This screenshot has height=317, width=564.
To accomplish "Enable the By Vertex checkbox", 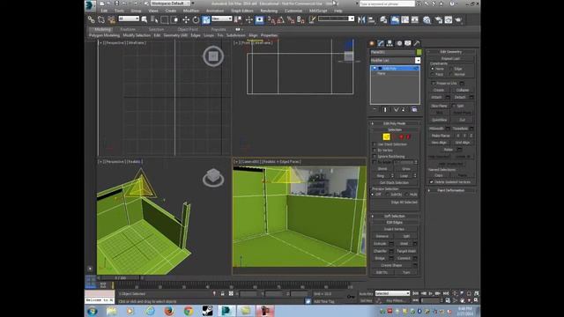I will pos(374,150).
